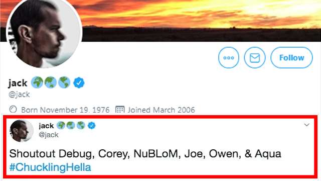Click the birthday balloon icon
This screenshot has height=181, width=321.
click(13, 109)
